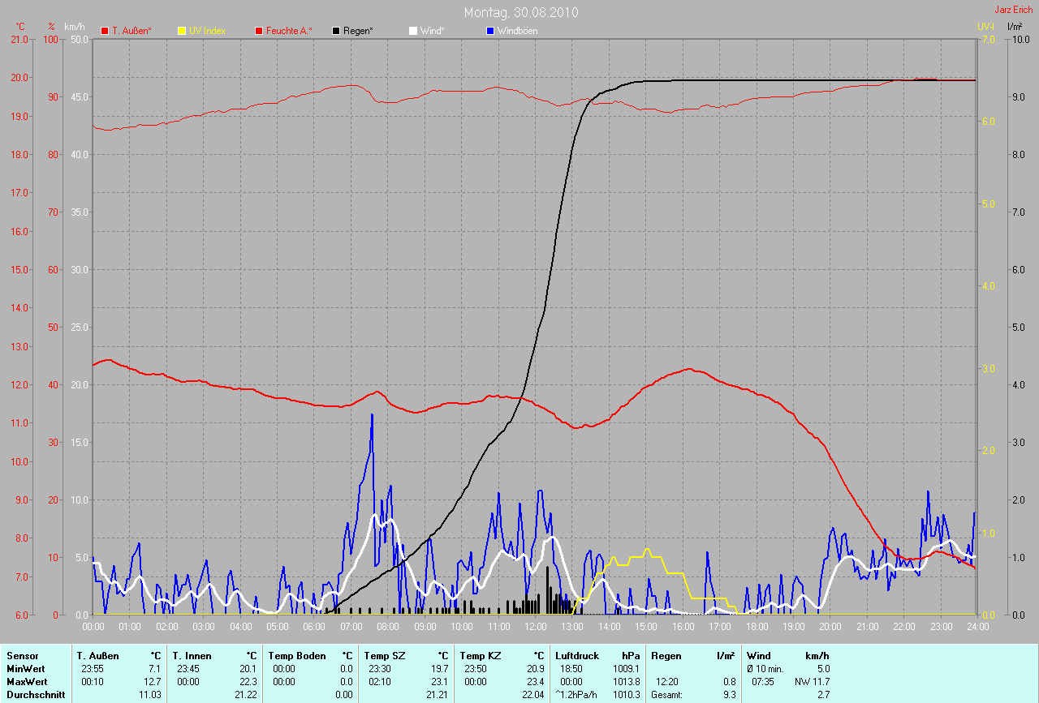Screen dimensions: 1039x703
Task: Click the Temp KZ average "22.04"
Action: point(533,695)
